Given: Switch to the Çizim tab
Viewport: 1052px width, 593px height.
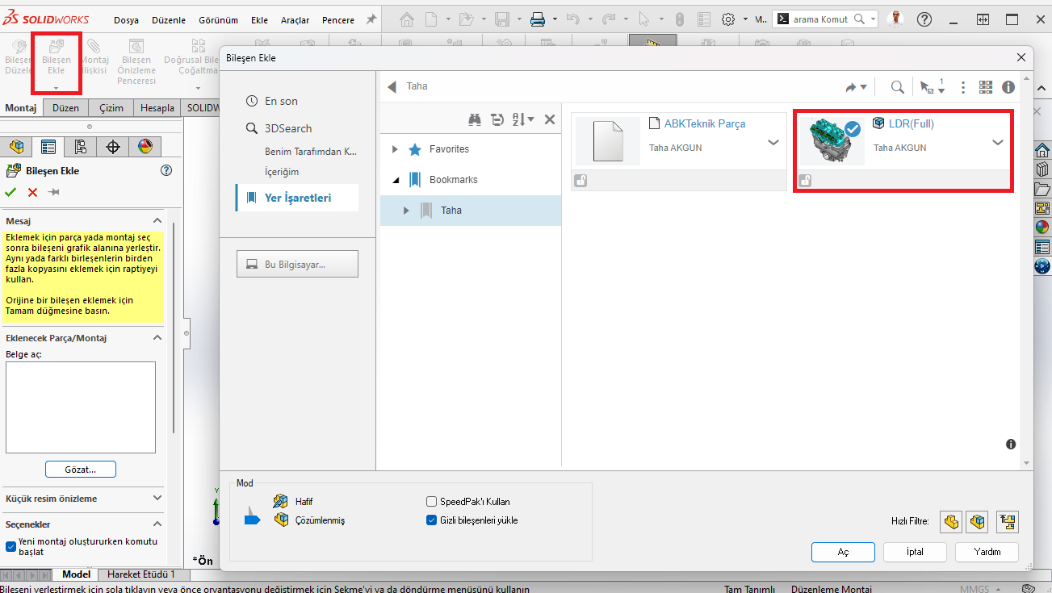Looking at the screenshot, I should tap(111, 108).
